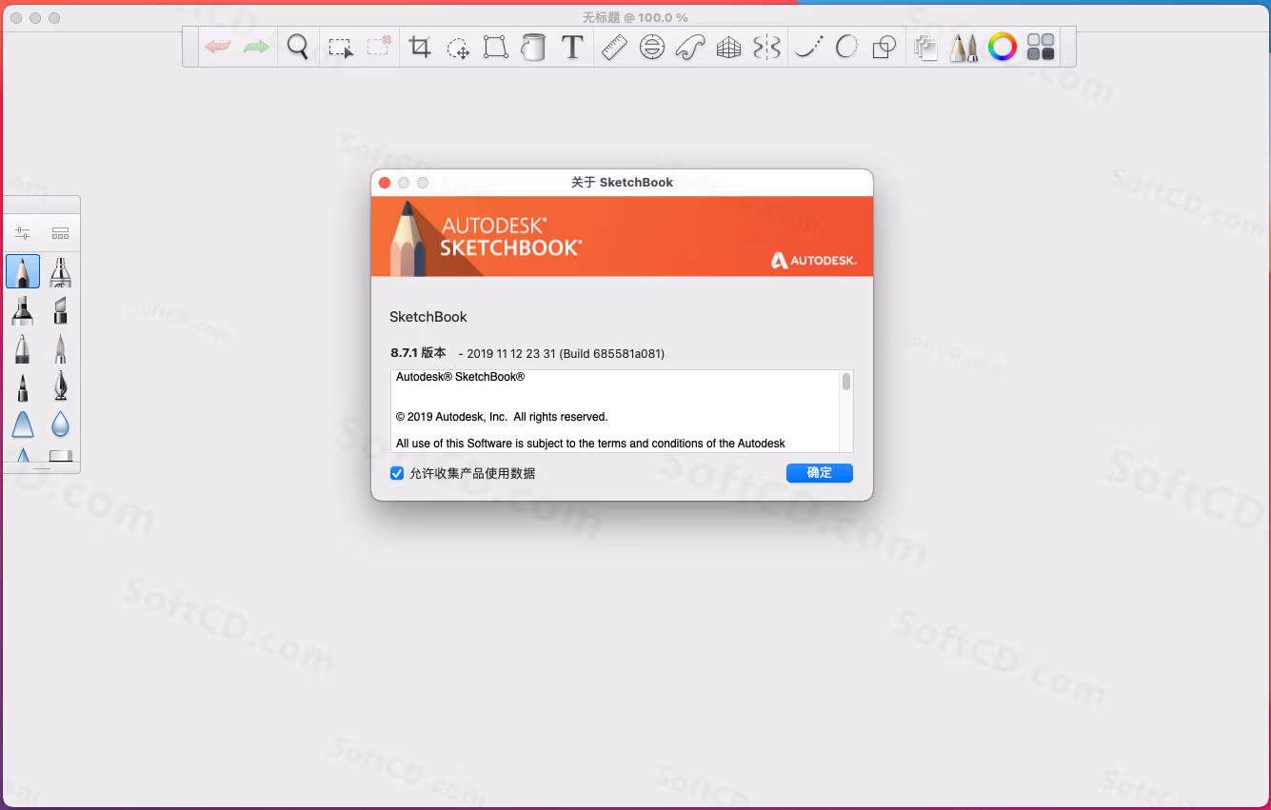The image size is (1271, 810).
Task: Select the Eraser brush at palette bottom
Action: pos(60,455)
